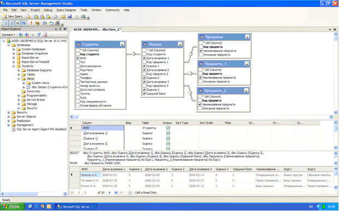Toggle the Show Diagram Pane icon
339x211 pixels.
click(5, 23)
